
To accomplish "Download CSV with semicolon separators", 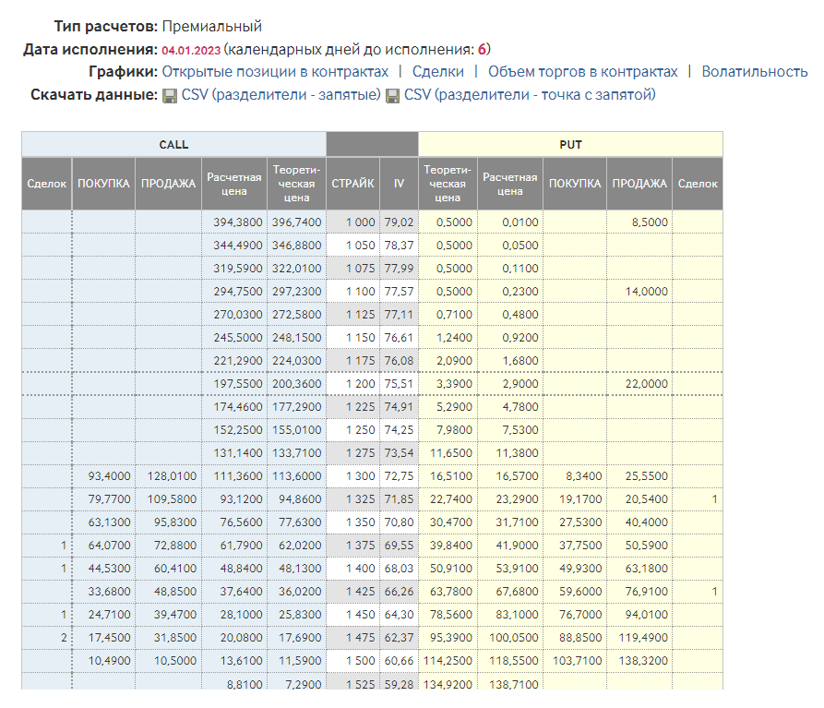I will (x=530, y=95).
